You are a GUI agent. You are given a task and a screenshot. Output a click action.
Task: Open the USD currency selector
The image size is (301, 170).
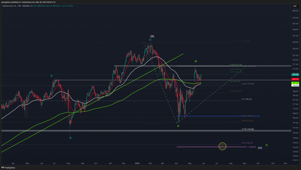[x=294, y=6]
